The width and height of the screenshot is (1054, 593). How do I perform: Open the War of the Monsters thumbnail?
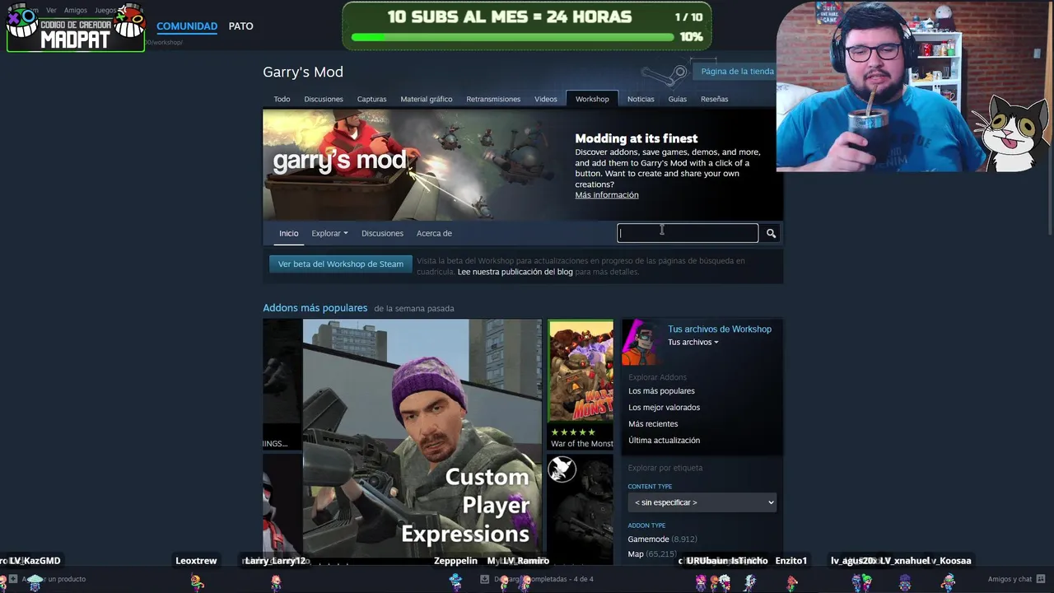click(x=581, y=371)
